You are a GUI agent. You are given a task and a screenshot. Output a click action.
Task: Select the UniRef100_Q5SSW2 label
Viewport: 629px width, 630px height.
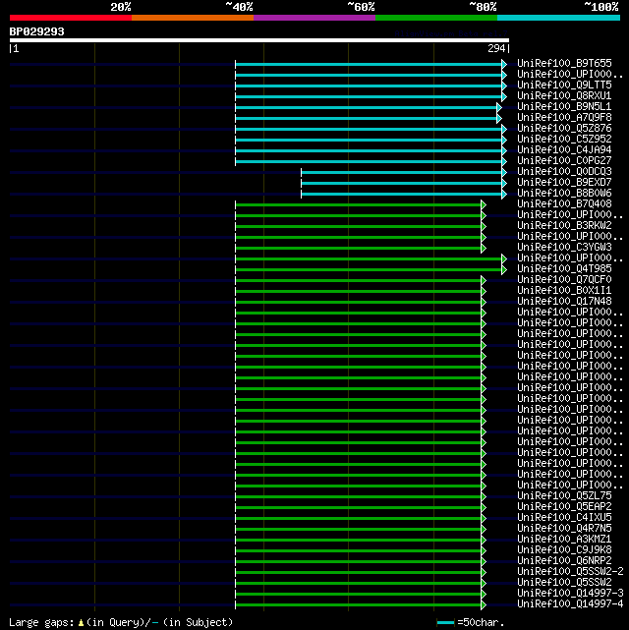(564, 583)
